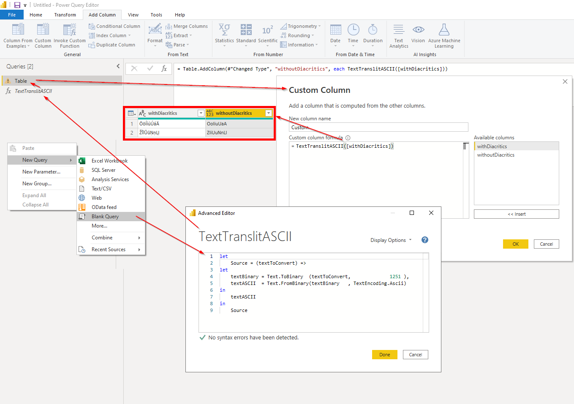Open Text Analytics AI insight

(x=399, y=36)
